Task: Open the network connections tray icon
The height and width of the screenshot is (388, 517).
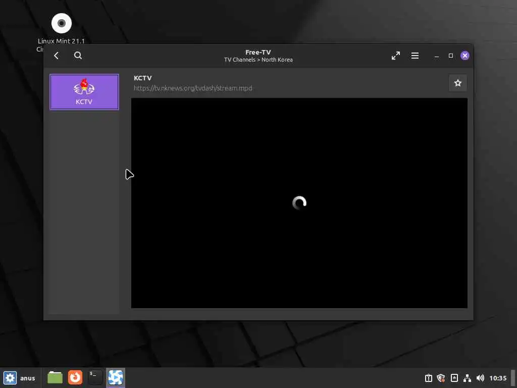Action: [x=467, y=378]
